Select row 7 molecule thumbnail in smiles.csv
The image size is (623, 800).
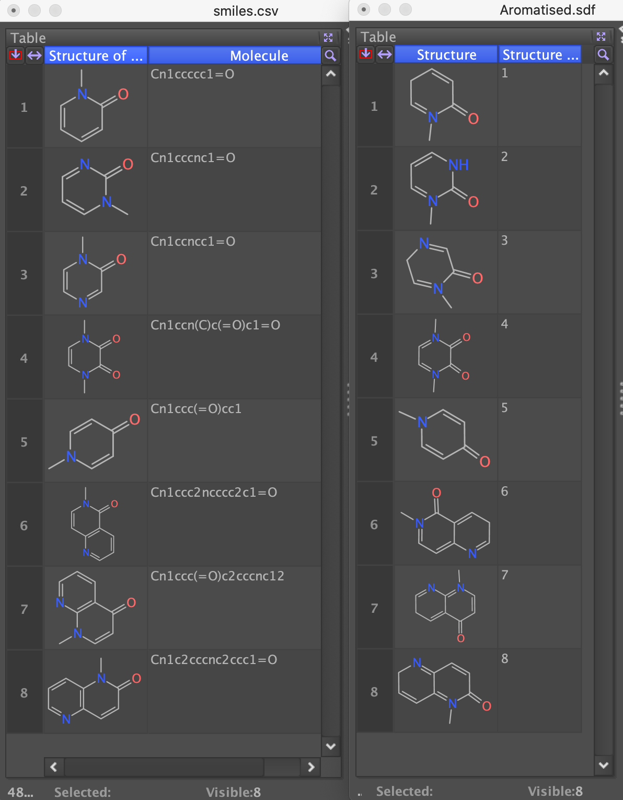tap(96, 608)
